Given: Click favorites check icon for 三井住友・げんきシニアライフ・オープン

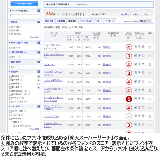Looking at the screenshot, I should (135, 99).
